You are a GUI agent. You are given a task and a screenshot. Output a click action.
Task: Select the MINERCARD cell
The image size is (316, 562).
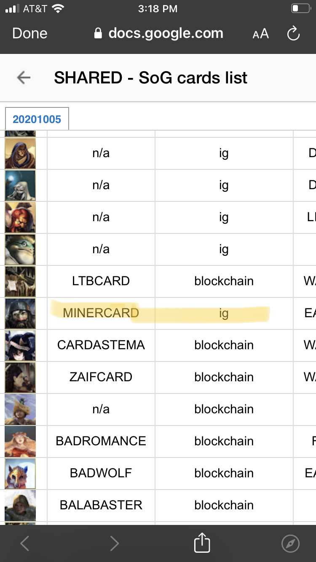point(101,313)
